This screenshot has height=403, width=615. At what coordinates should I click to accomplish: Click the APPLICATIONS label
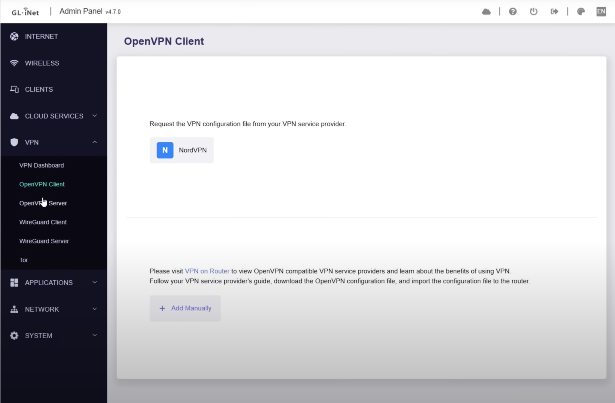pyautogui.click(x=49, y=283)
